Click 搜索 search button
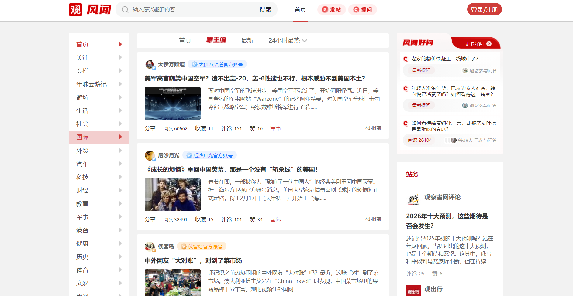The height and width of the screenshot is (296, 573). [265, 10]
